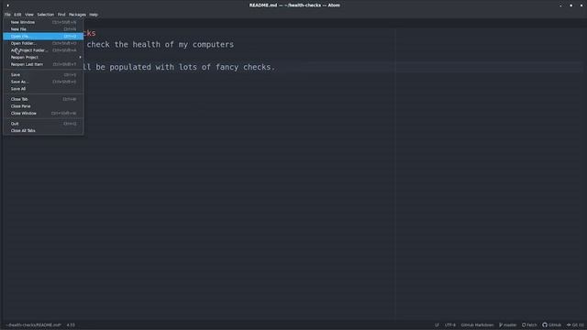Choose New File from File menu
This screenshot has height=330, width=587.
coord(43,29)
